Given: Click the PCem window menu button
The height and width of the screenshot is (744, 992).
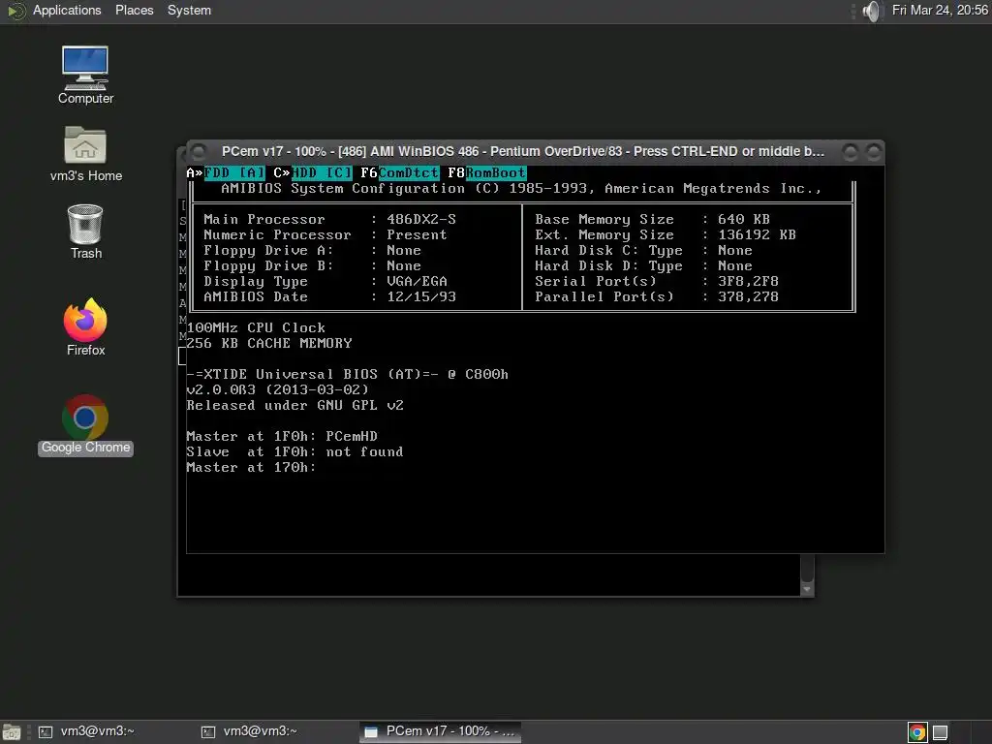Looking at the screenshot, I should (x=199, y=152).
